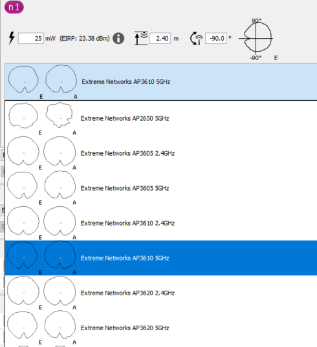Viewport: 317px width, 347px height.
Task: Click the transmit power lightning icon
Action: pos(12,38)
